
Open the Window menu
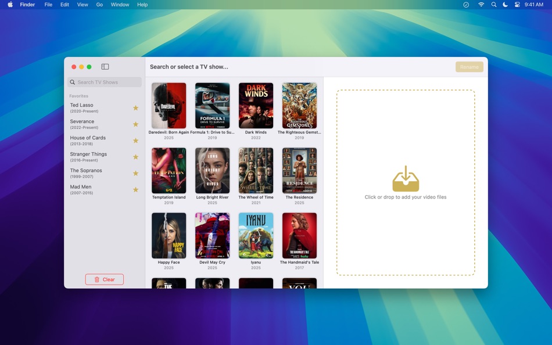120,5
